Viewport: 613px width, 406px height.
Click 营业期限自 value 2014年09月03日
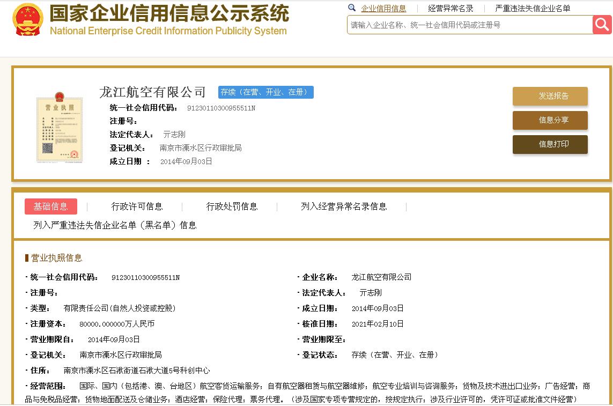(114, 339)
